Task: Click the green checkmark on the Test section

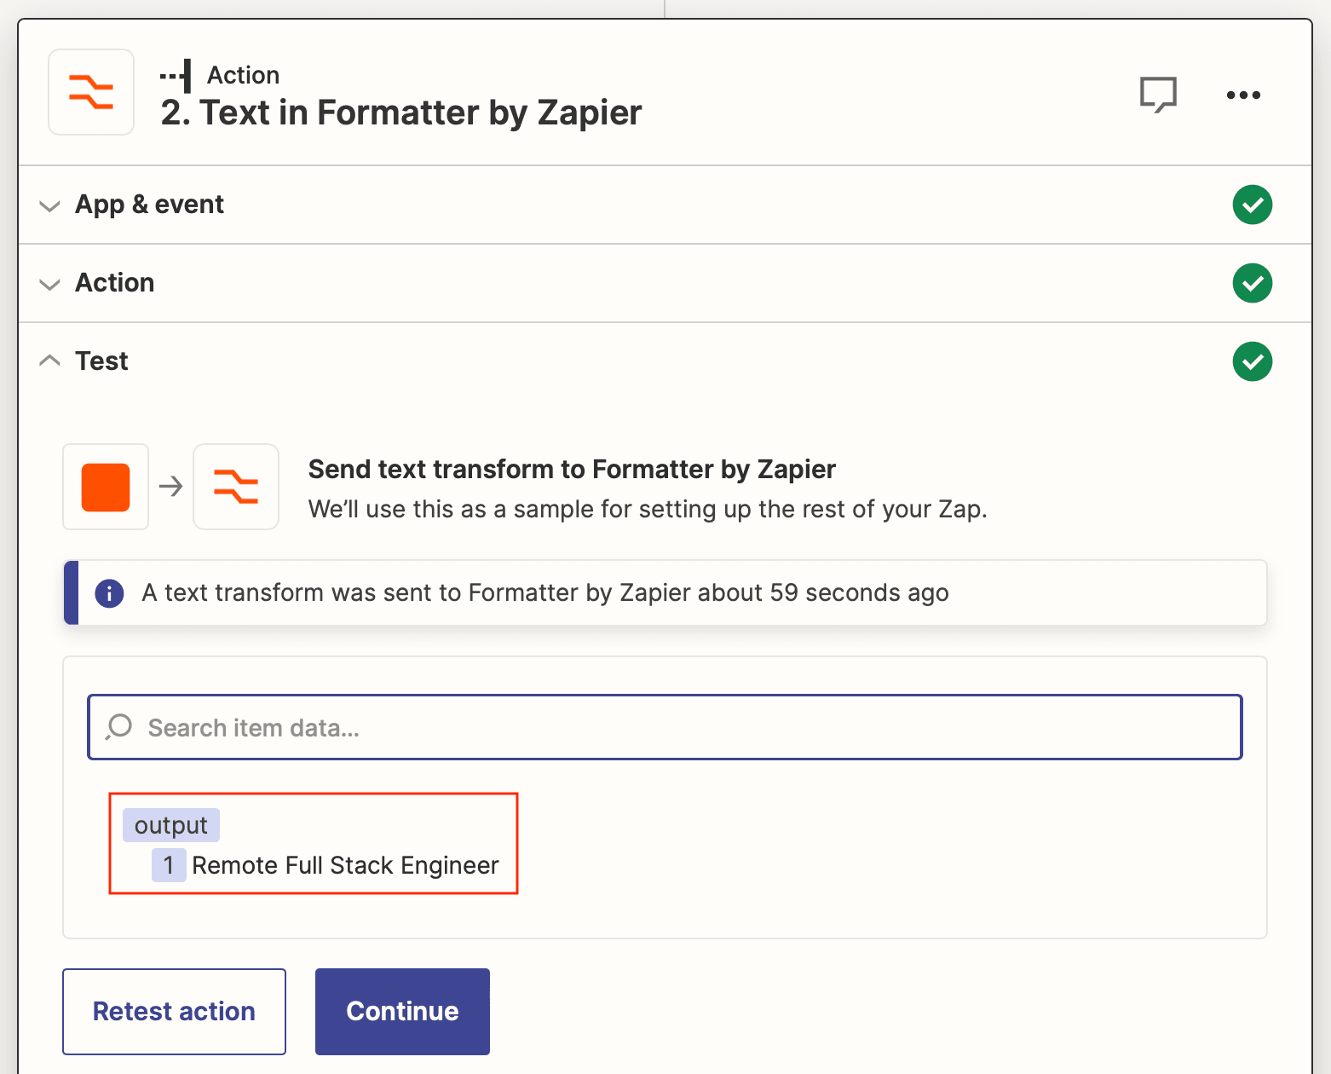Action: (1253, 361)
